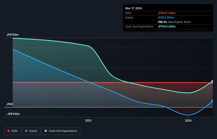Click the Debt value JP¥247.000m
This screenshot has height=139, width=217.
[x=167, y=13]
